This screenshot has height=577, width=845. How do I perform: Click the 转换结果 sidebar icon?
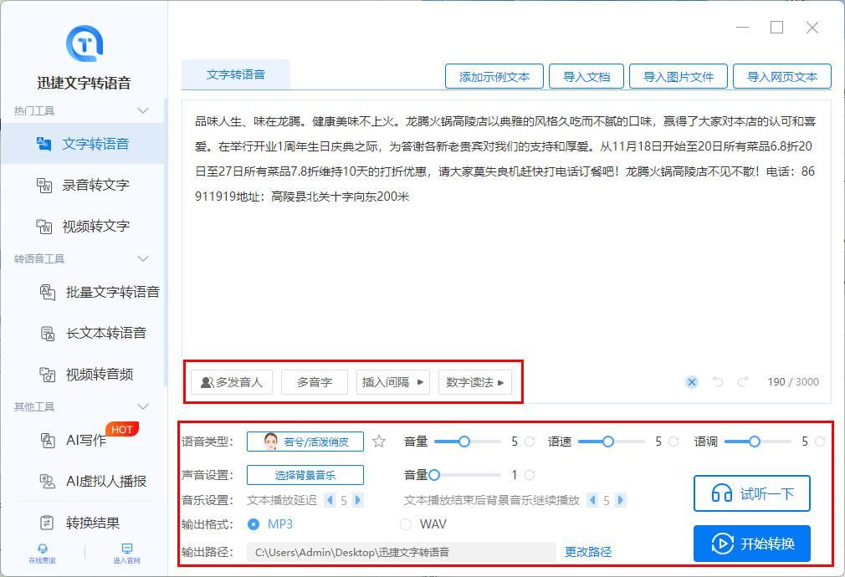tap(47, 523)
